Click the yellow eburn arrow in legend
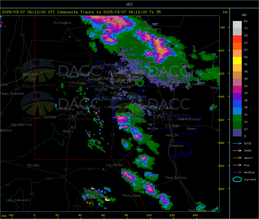This screenshot has width=259, height=219. pyautogui.click(x=237, y=158)
